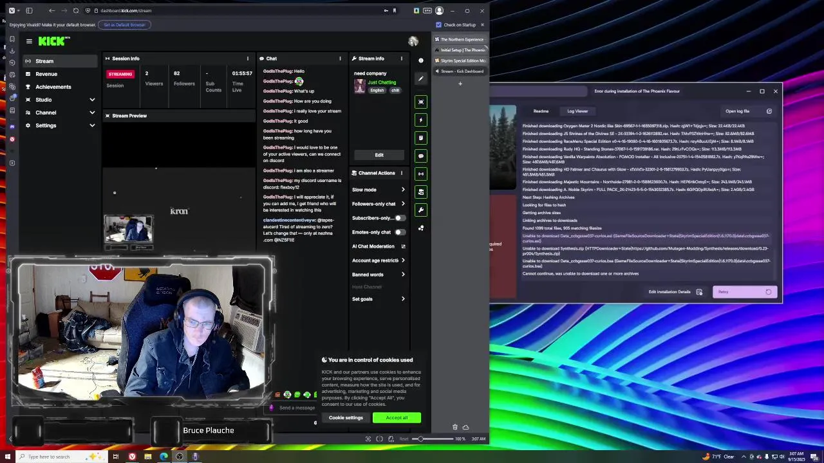Toggle the notes panel icon
Image resolution: width=824 pixels, height=463 pixels.
(x=421, y=138)
